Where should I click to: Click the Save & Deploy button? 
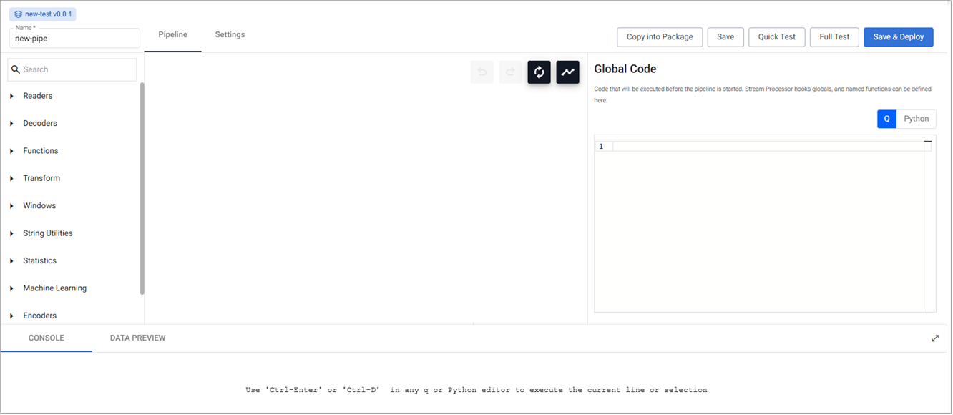(x=898, y=36)
